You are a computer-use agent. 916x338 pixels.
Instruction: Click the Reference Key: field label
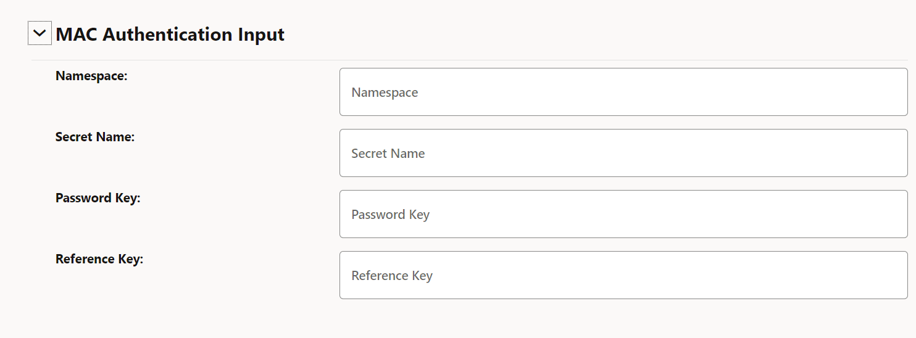[99, 259]
